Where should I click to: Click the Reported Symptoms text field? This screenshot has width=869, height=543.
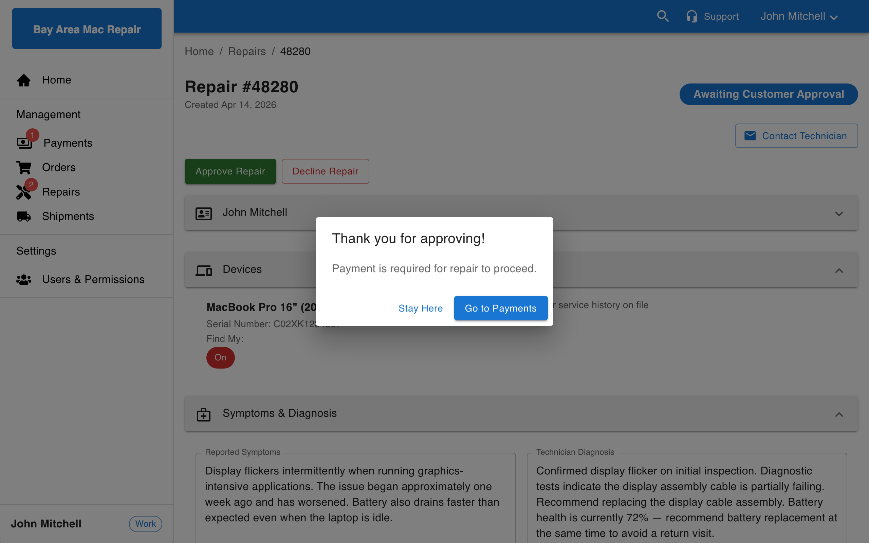point(355,498)
